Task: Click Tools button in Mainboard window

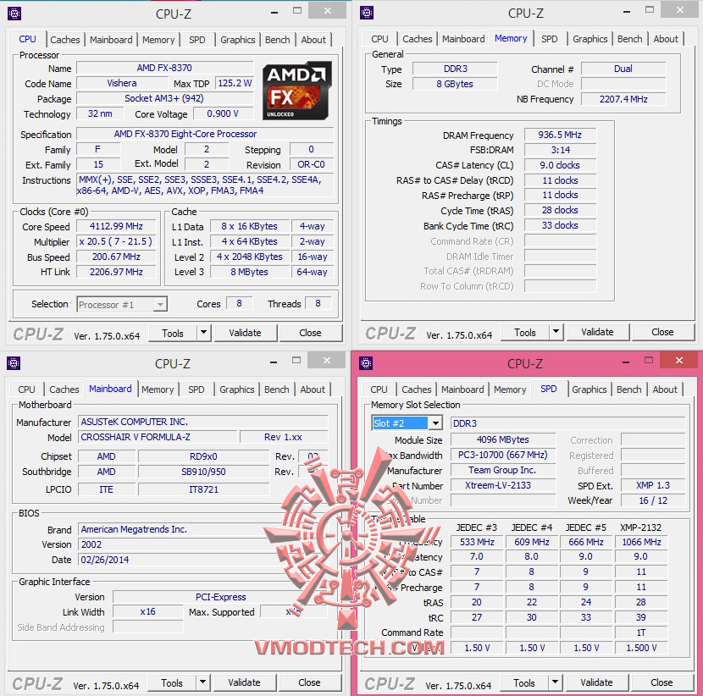Action: (172, 682)
